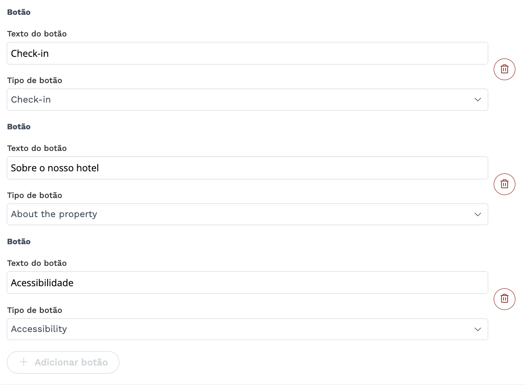Click the chevron arrow in Check-in type selector
The width and height of the screenshot is (526, 385).
(x=478, y=100)
